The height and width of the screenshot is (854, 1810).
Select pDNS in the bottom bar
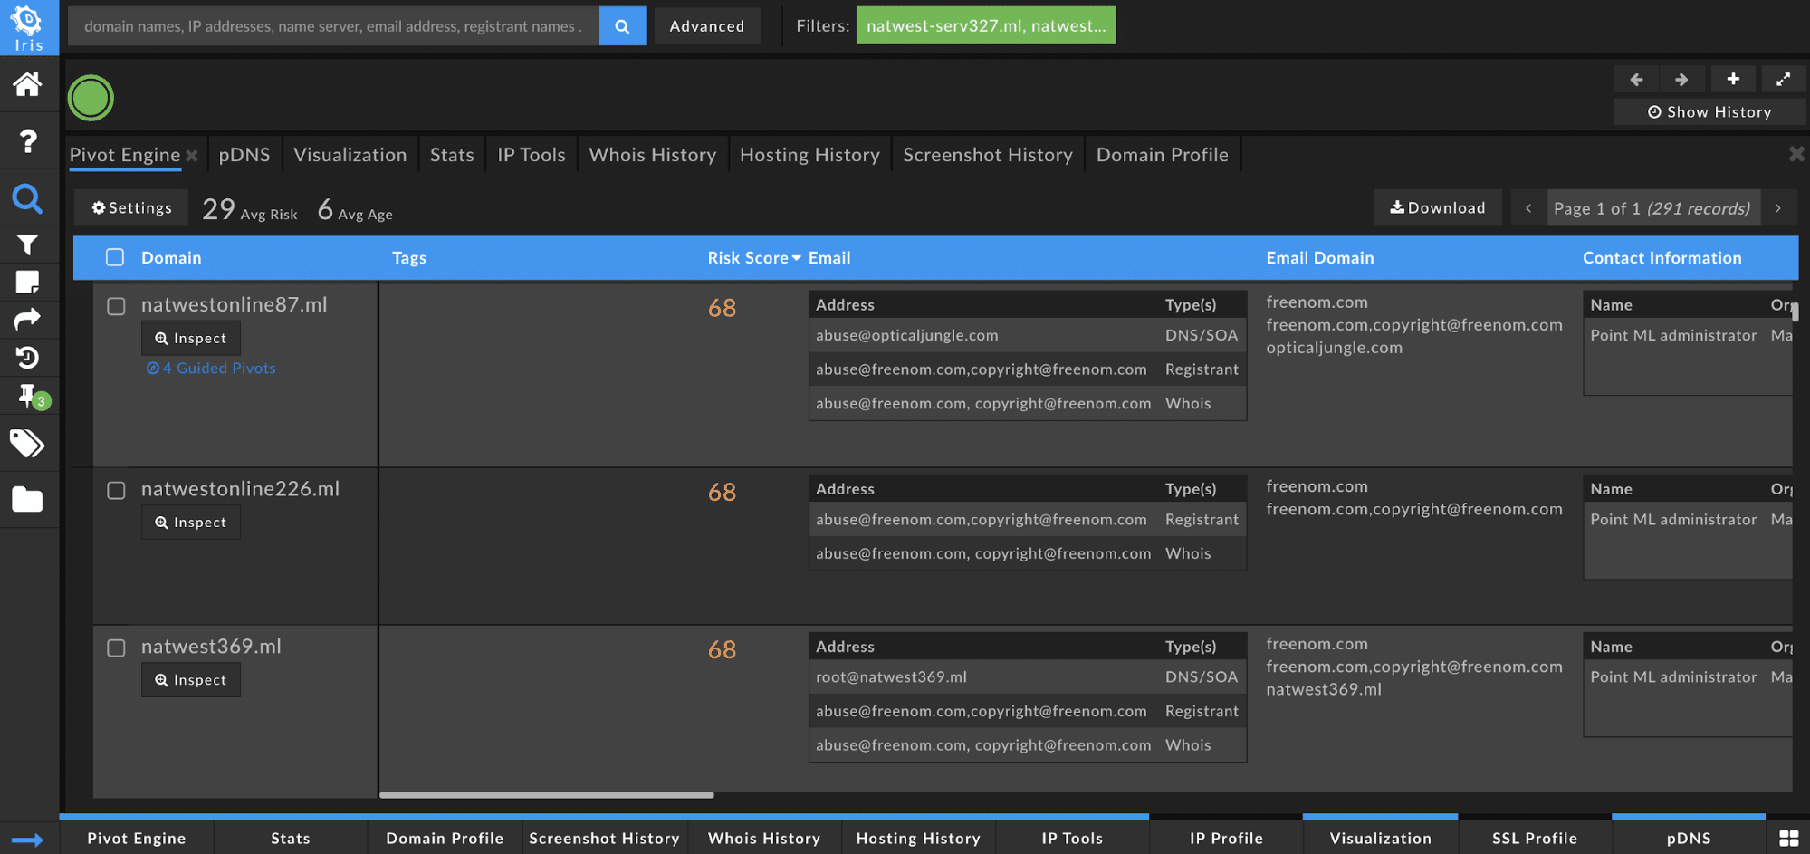pos(1689,839)
